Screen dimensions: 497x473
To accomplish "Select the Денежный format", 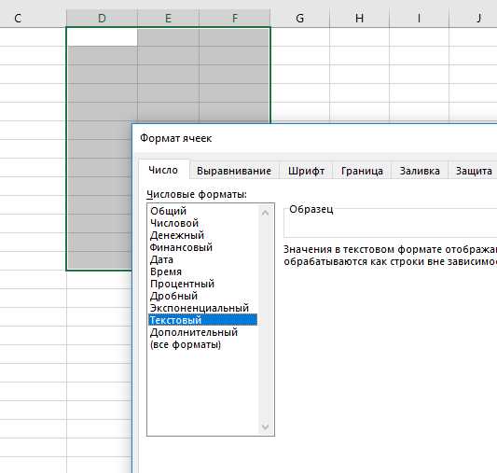I will (x=203, y=235).
